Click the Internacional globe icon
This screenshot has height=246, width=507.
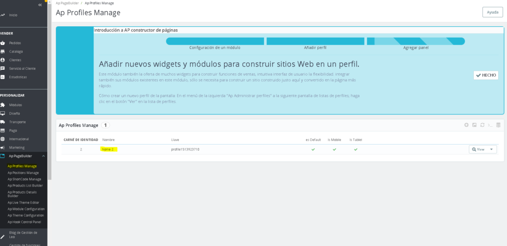tap(2, 139)
